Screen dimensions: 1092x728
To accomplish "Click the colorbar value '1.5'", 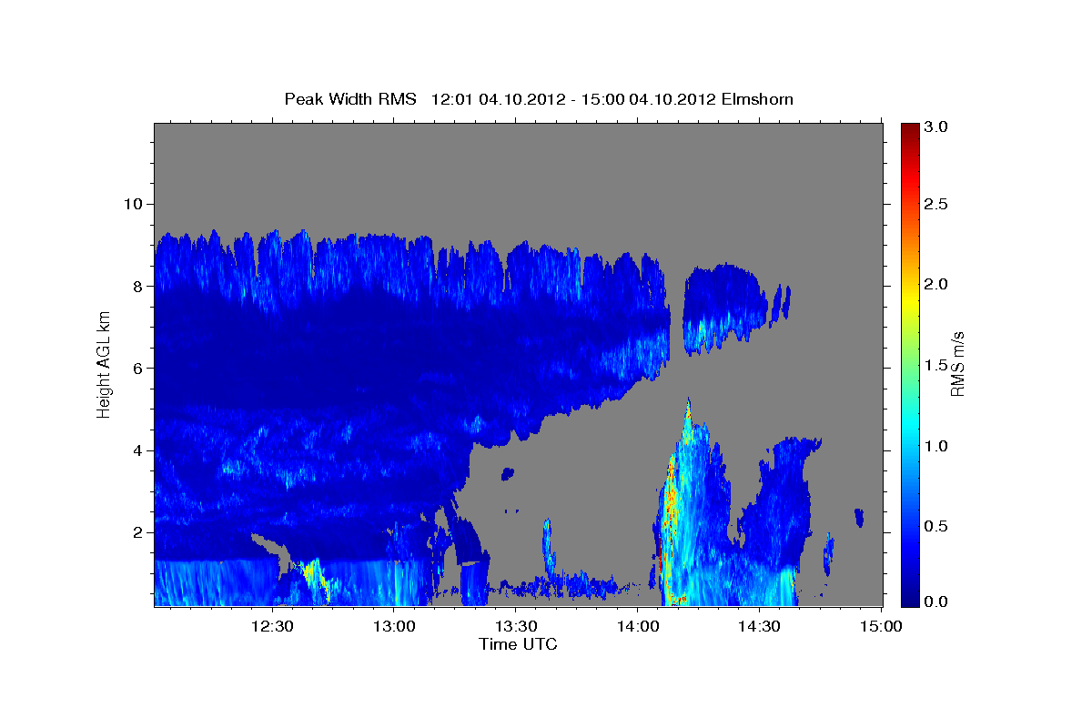I will point(936,365).
